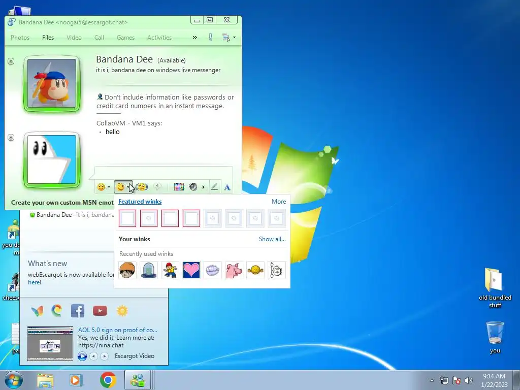This screenshot has height=390, width=520.
Task: Open the emoticon picker dropdown arrow
Action: point(109,187)
